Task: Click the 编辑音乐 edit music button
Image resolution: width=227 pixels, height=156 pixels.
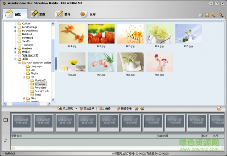Action: click(124, 109)
